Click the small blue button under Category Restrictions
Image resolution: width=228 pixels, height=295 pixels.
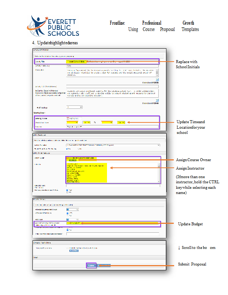click(x=74, y=251)
